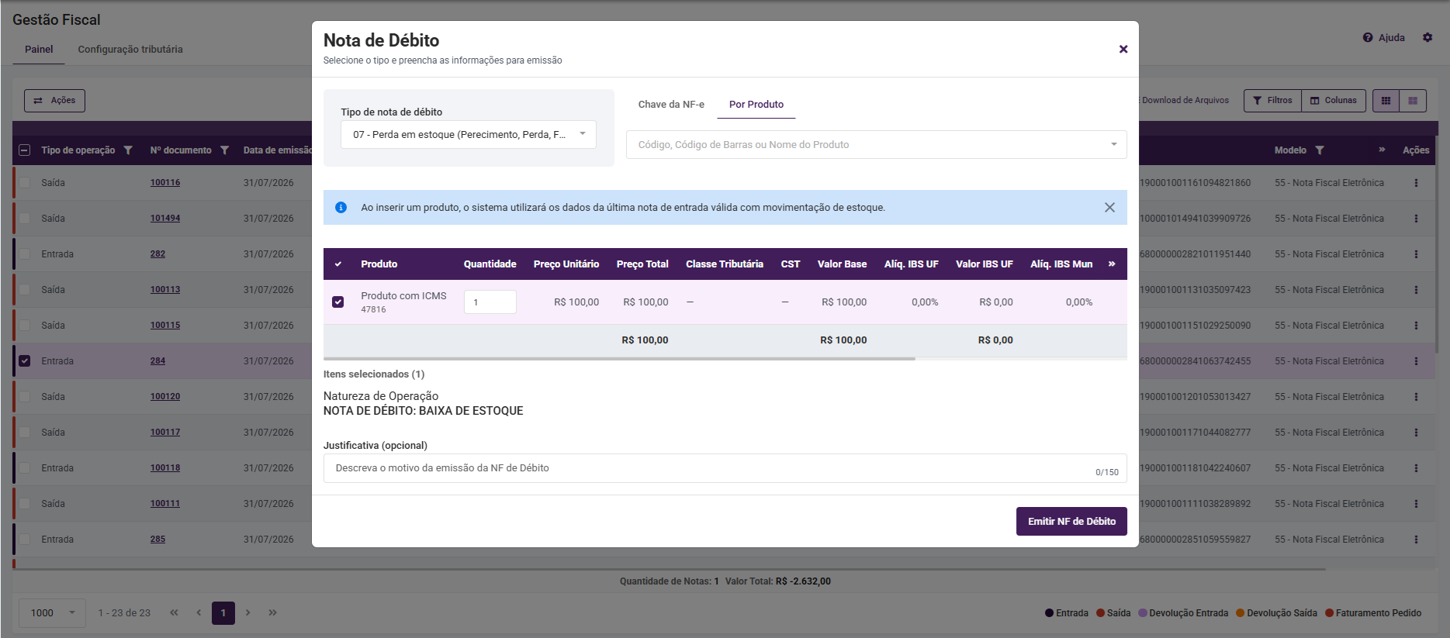Click the Quantidade input field

pyautogui.click(x=490, y=302)
